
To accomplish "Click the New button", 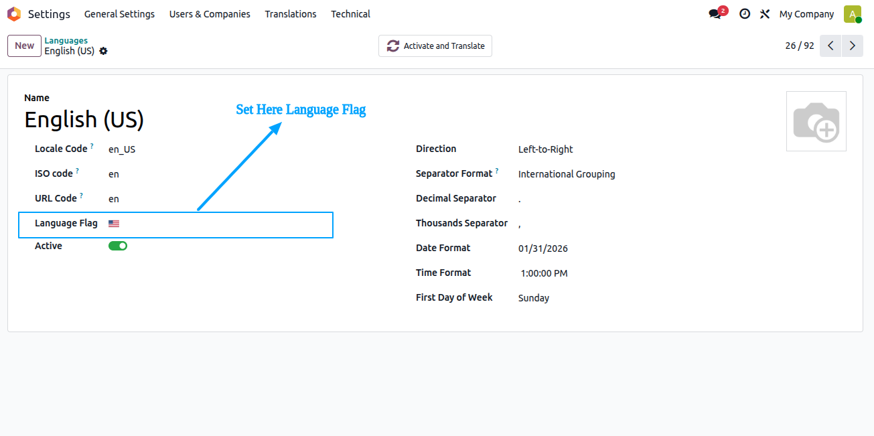I will tap(24, 46).
